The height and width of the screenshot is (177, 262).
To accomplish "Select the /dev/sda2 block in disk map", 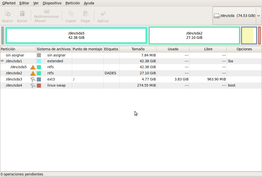I will pos(194,36).
